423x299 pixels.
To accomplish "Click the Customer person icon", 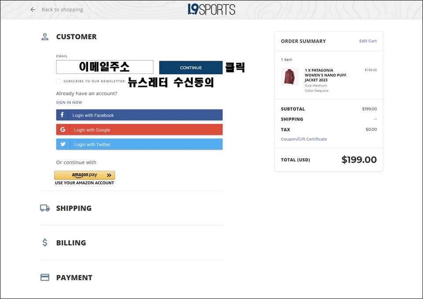I will click(45, 37).
